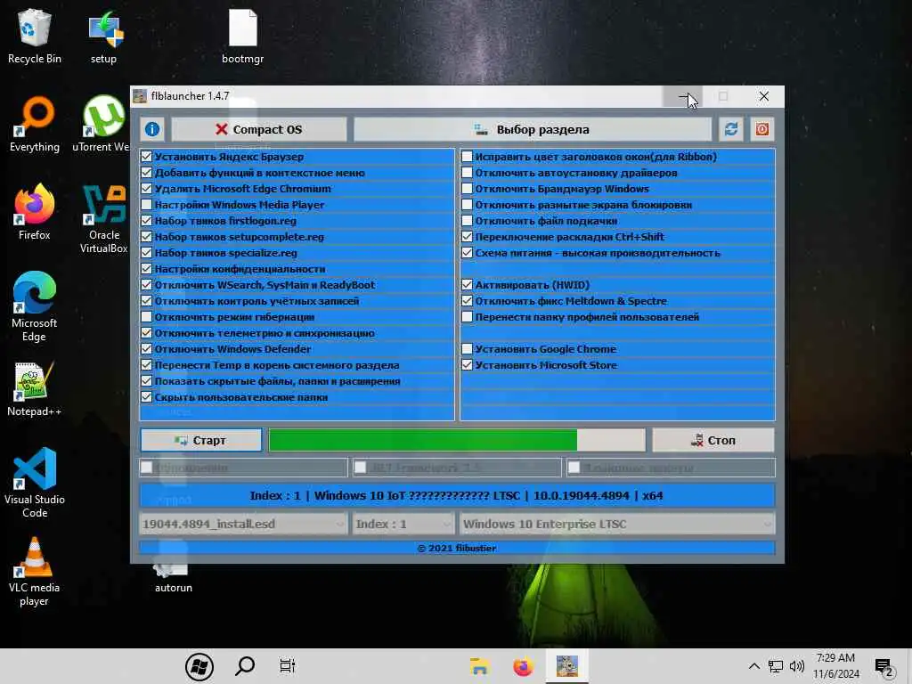The image size is (912, 684).
Task: Uncheck Набор твиков specialize.reg
Action: (x=147, y=253)
